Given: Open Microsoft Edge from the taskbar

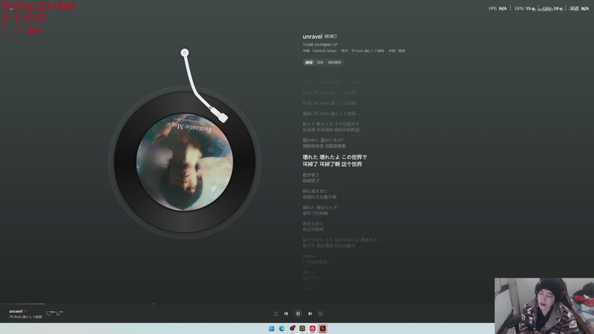Looking at the screenshot, I should pos(282,328).
